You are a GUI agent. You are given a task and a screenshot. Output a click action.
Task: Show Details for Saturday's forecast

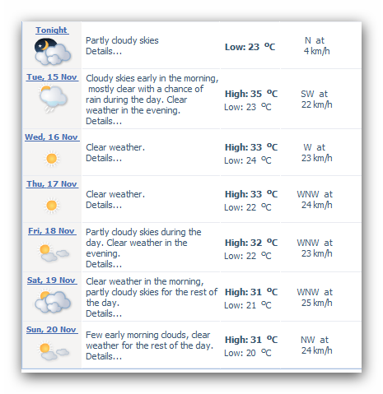tap(104, 313)
